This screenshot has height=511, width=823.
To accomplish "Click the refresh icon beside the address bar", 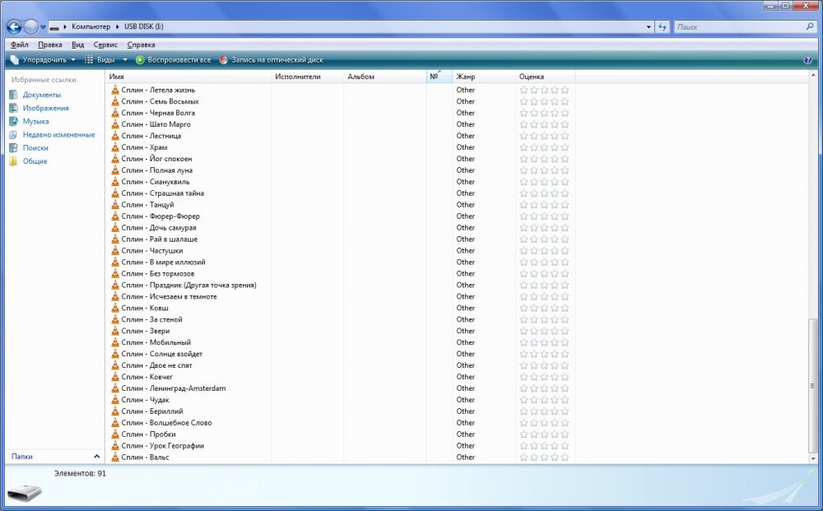I will 662,27.
